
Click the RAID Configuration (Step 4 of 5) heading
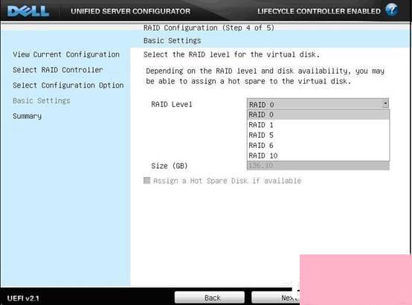tap(209, 28)
